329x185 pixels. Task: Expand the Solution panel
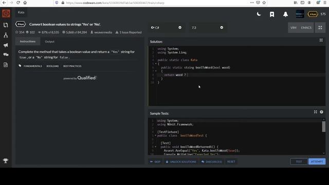(x=321, y=40)
